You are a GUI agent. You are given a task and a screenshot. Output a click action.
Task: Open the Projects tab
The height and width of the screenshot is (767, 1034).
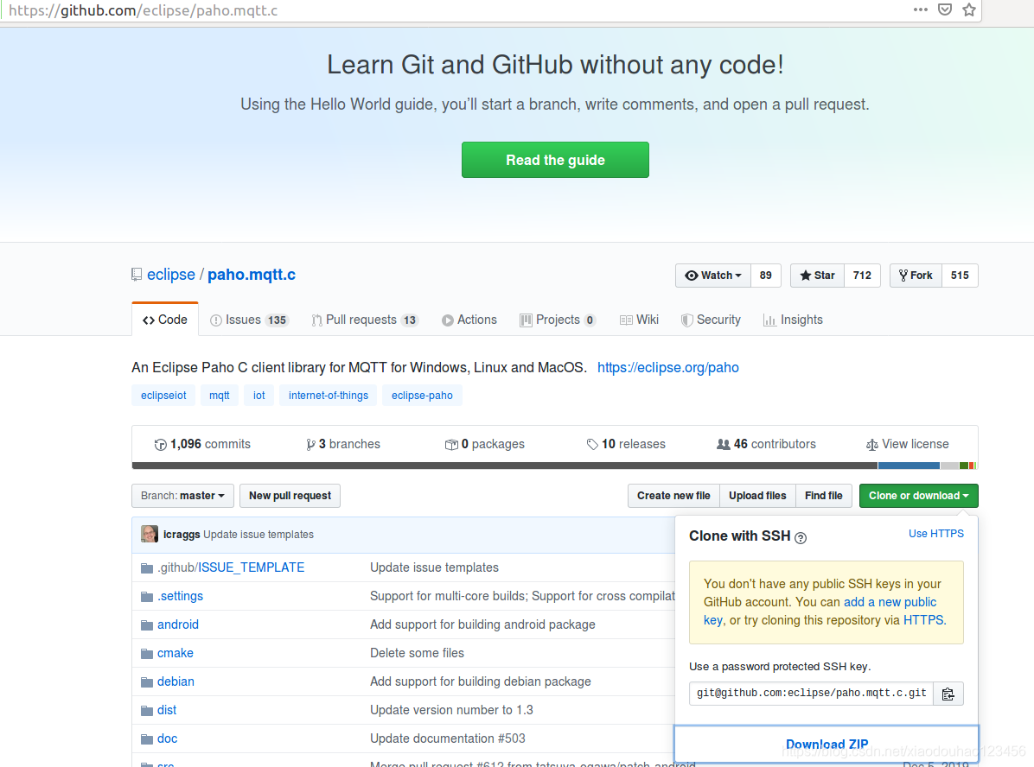coord(558,320)
